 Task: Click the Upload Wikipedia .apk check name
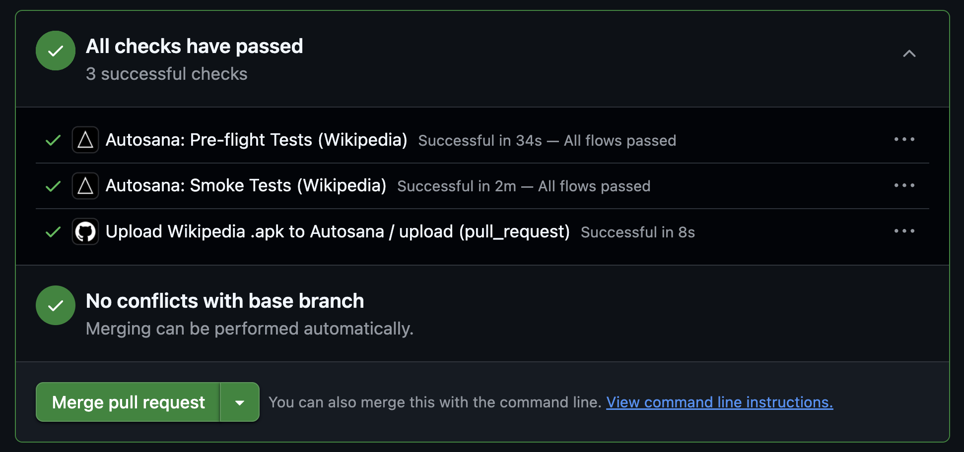[338, 231]
